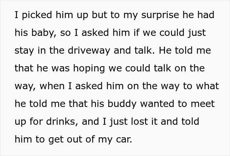230x156 pixels.
Task: Click the word 'get' in last sentence
Action: 56,140
